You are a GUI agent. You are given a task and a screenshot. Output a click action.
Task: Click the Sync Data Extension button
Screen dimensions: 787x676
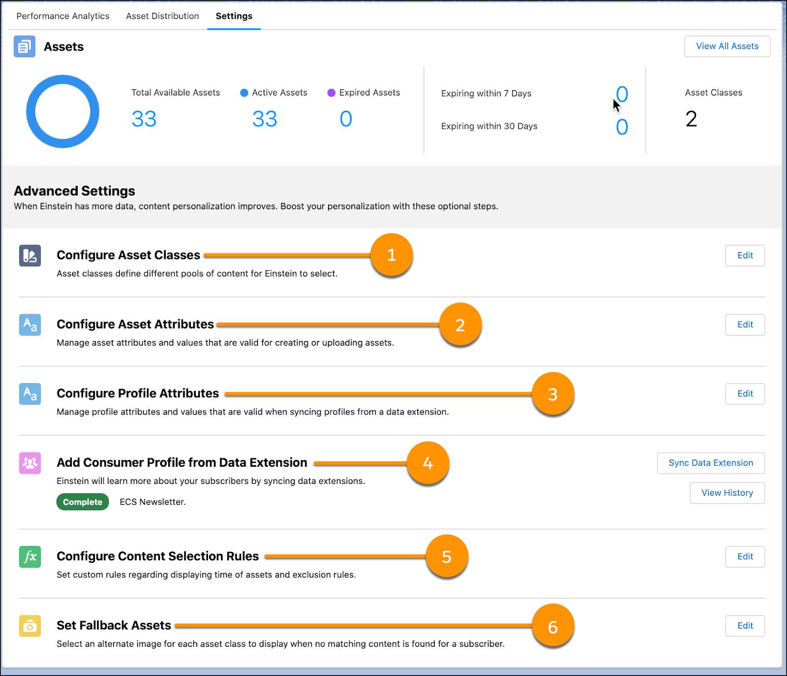pyautogui.click(x=711, y=463)
